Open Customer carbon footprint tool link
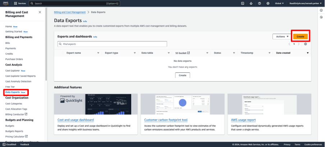325x147 pixels. click(166, 120)
